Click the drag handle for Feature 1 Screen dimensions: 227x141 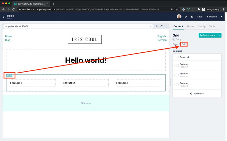click(x=175, y=66)
